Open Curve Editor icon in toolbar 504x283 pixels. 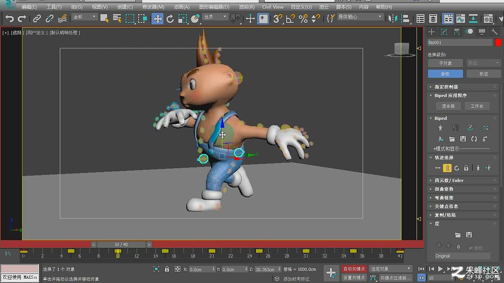(x=461, y=18)
